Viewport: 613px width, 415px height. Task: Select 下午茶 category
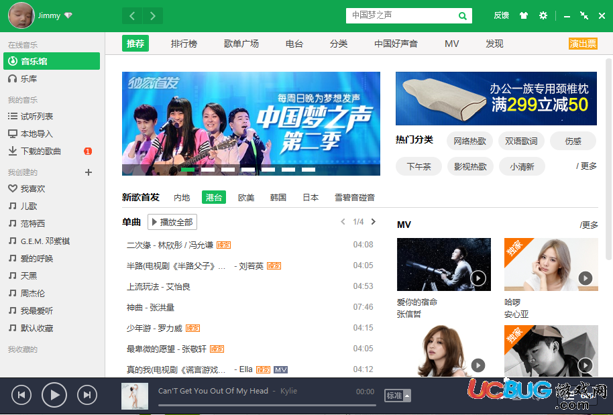419,166
